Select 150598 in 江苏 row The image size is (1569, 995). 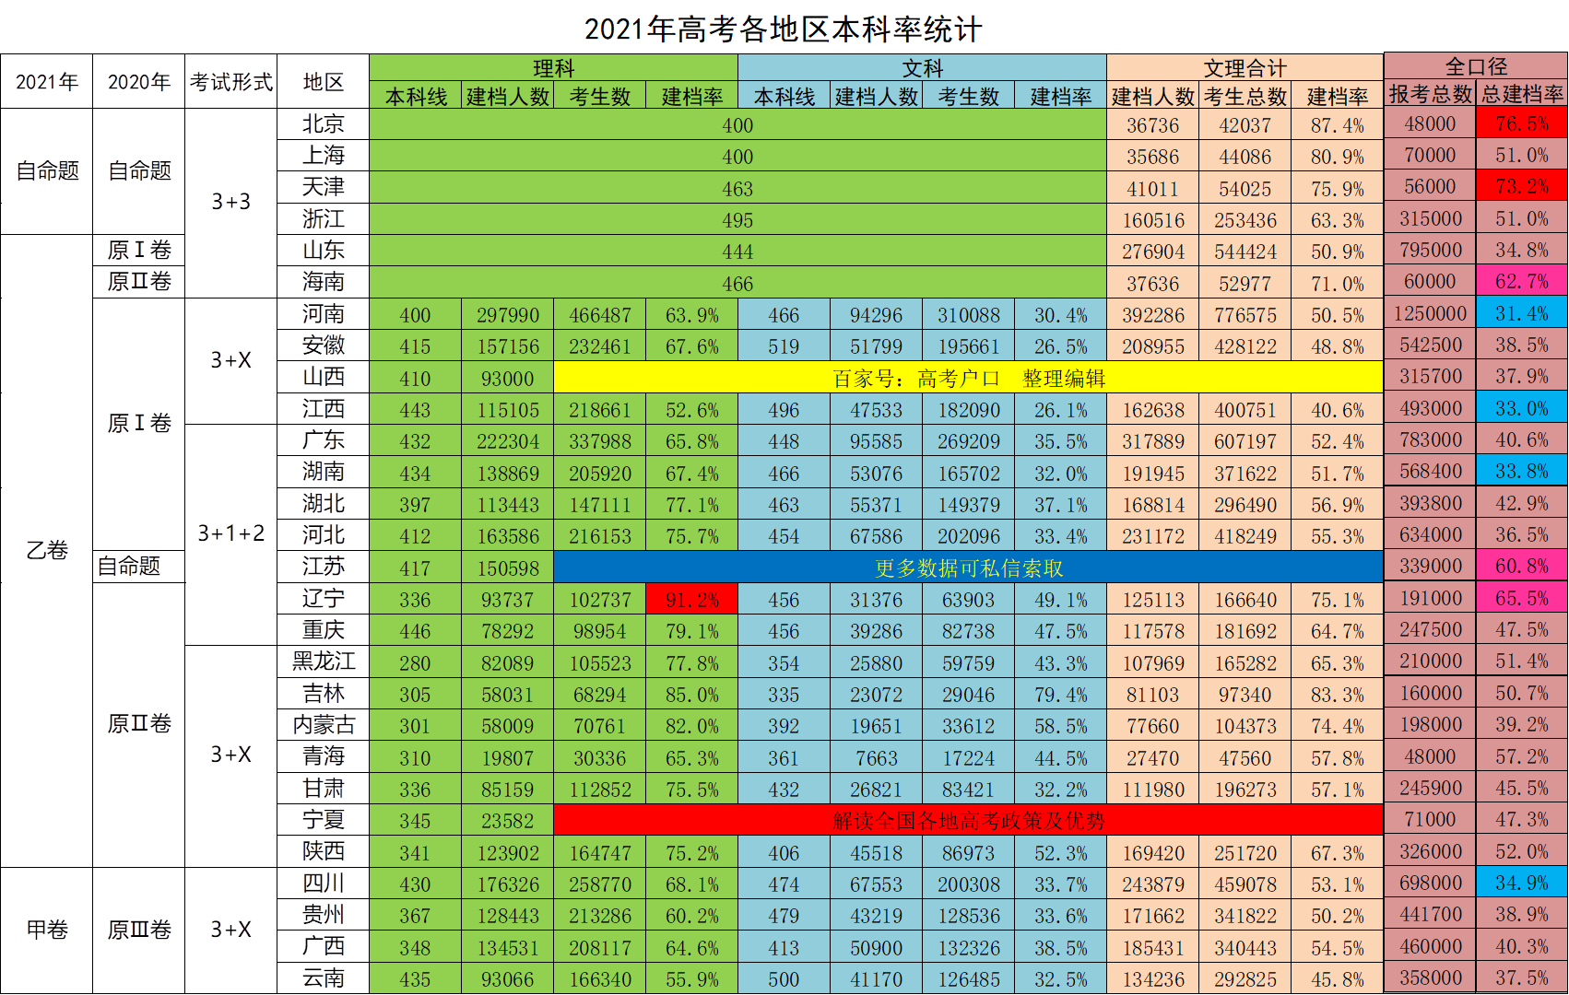click(x=508, y=567)
